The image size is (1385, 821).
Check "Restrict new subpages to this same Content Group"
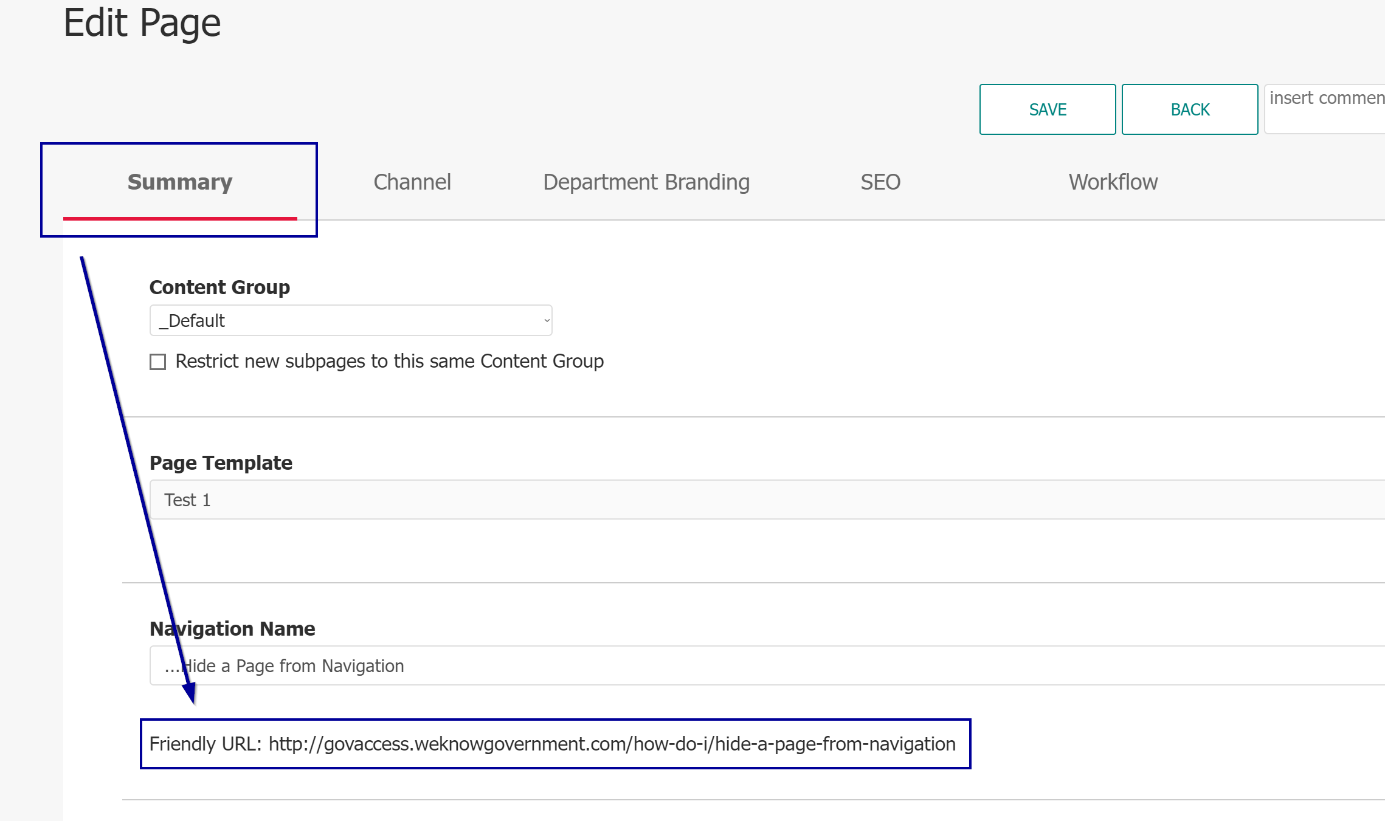(x=157, y=361)
